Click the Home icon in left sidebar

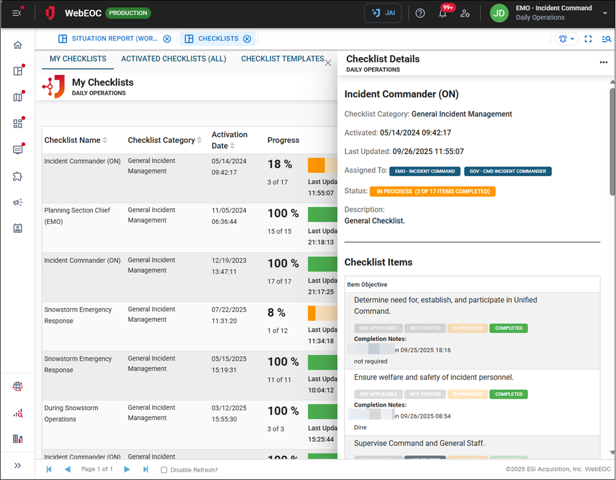[18, 45]
